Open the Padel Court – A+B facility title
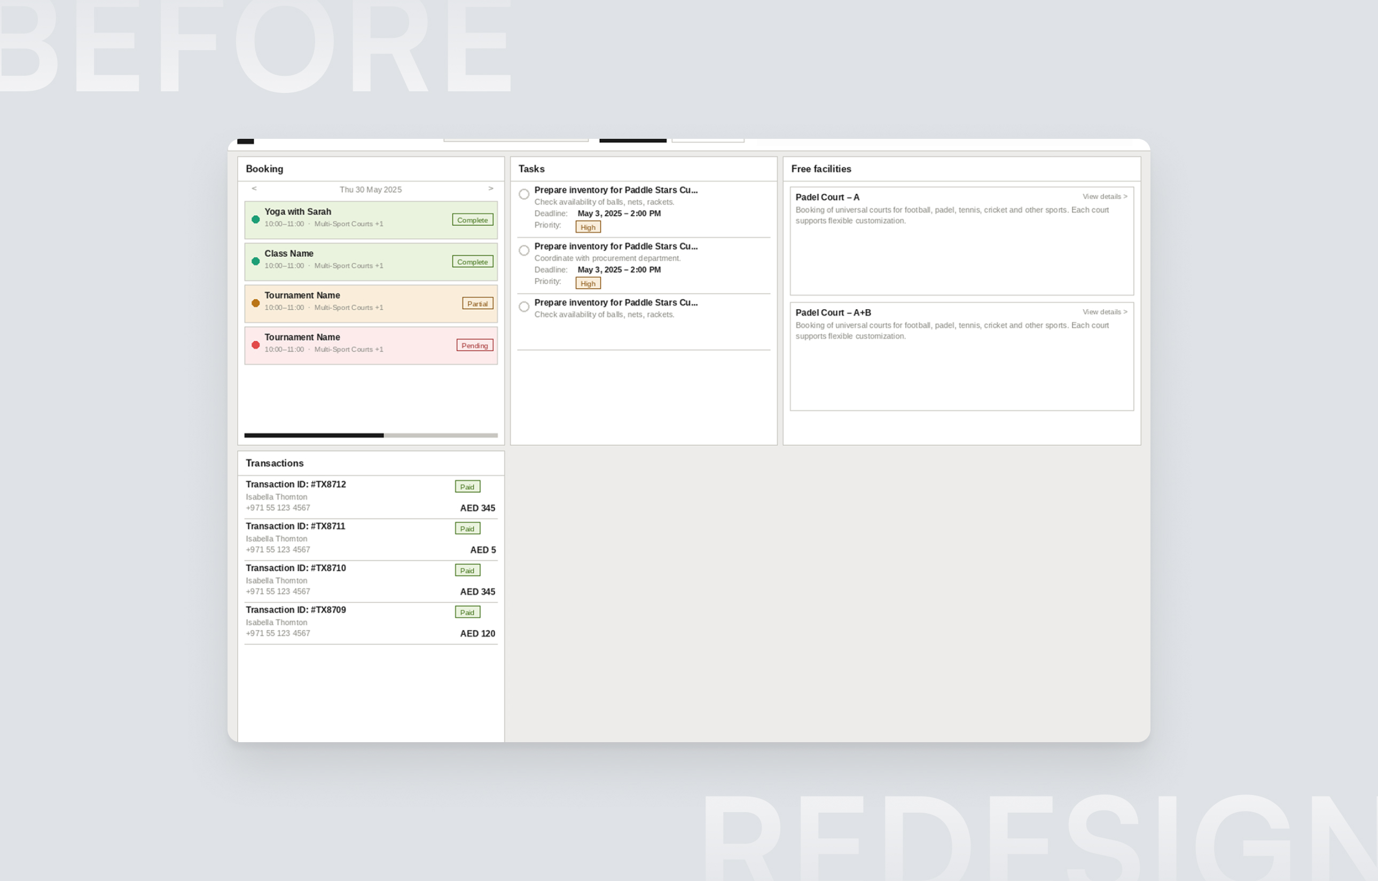1378x881 pixels. coord(833,313)
